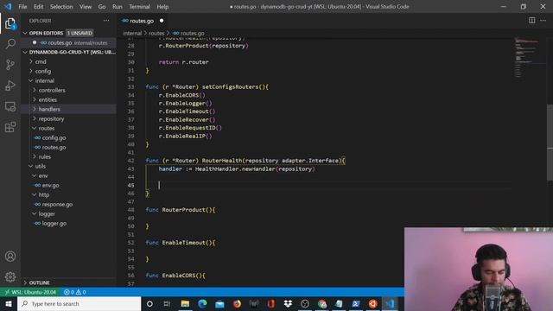Open Office icon on the taskbar
Screen dimensions: 553x311
pyautogui.click(x=270, y=303)
